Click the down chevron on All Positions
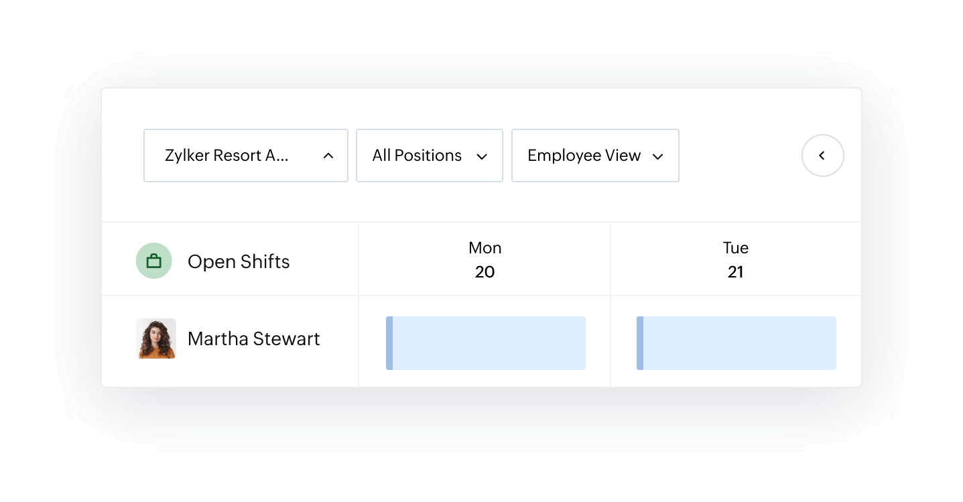963x502 pixels. pos(481,156)
